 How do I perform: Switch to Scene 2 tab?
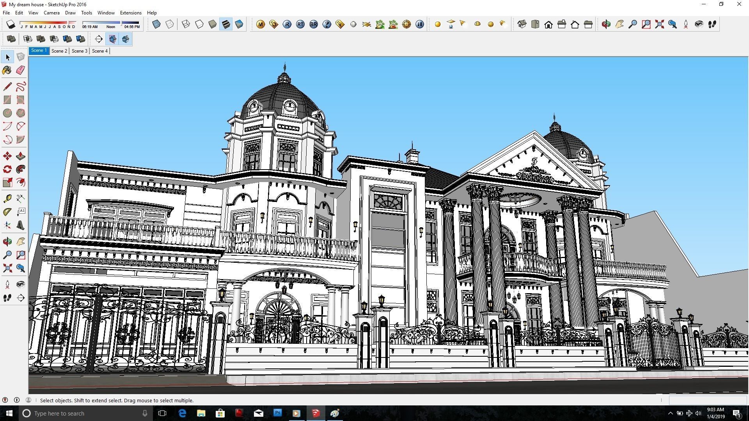point(59,51)
